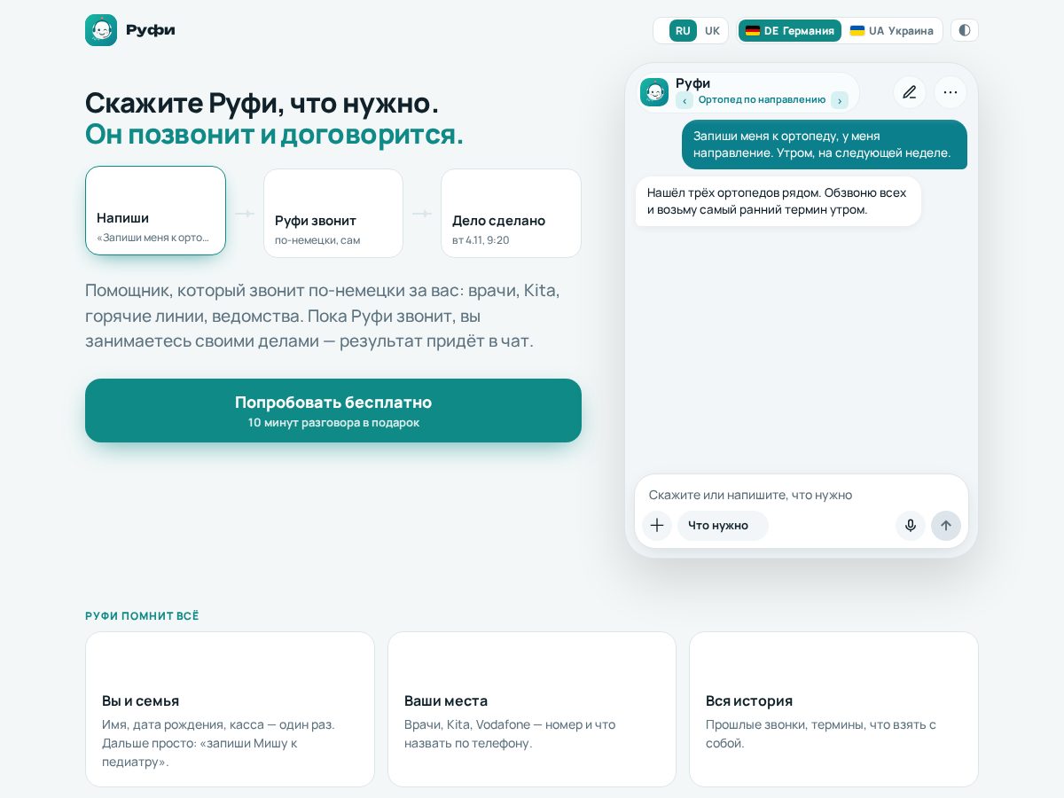Click paragraph starting «Помощник, который звонит»
Screen dimensions: 1064x798
(324, 316)
